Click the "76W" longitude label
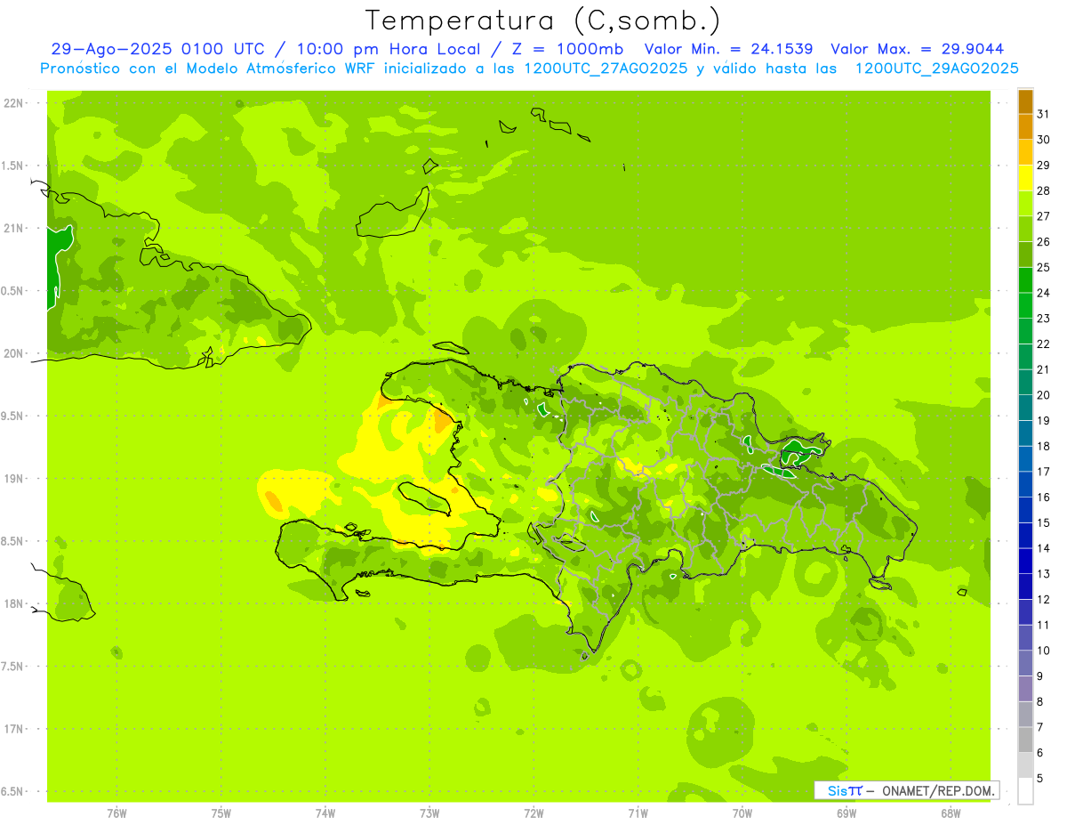Image resolution: width=1067 pixels, height=825 pixels. click(x=116, y=813)
